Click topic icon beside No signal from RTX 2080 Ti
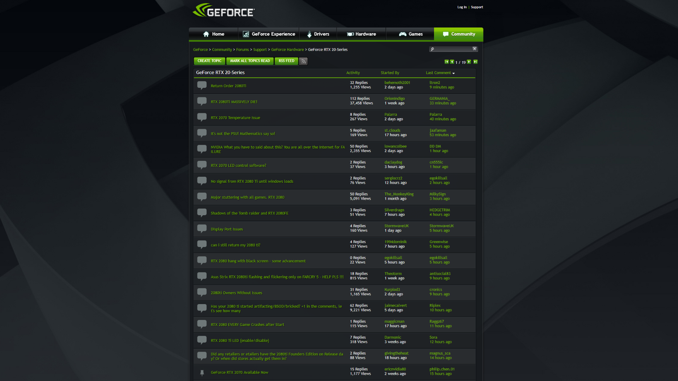The image size is (678, 381). pyautogui.click(x=202, y=181)
